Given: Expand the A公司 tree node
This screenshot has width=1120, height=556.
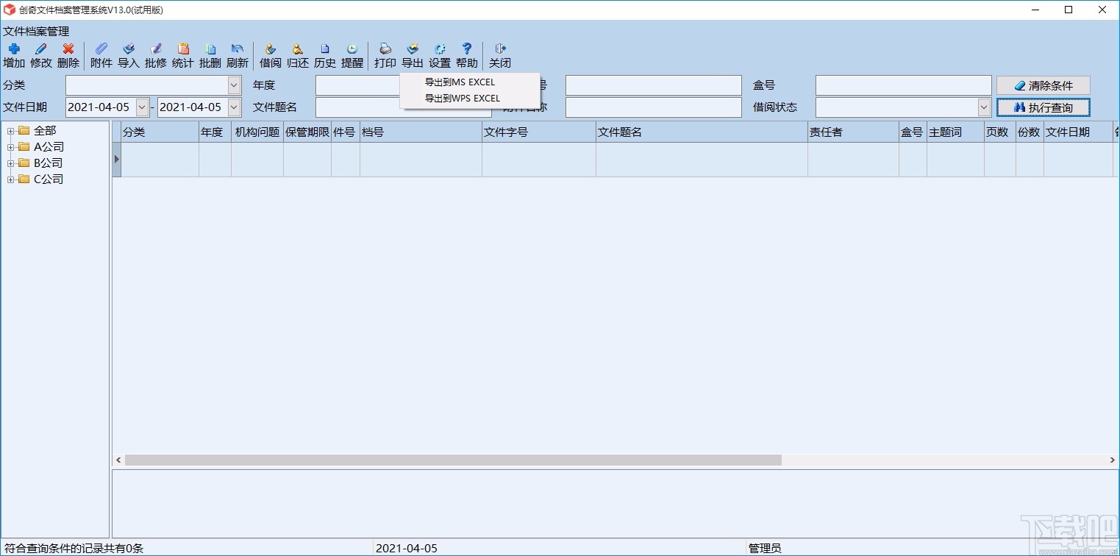Looking at the screenshot, I should click(11, 147).
